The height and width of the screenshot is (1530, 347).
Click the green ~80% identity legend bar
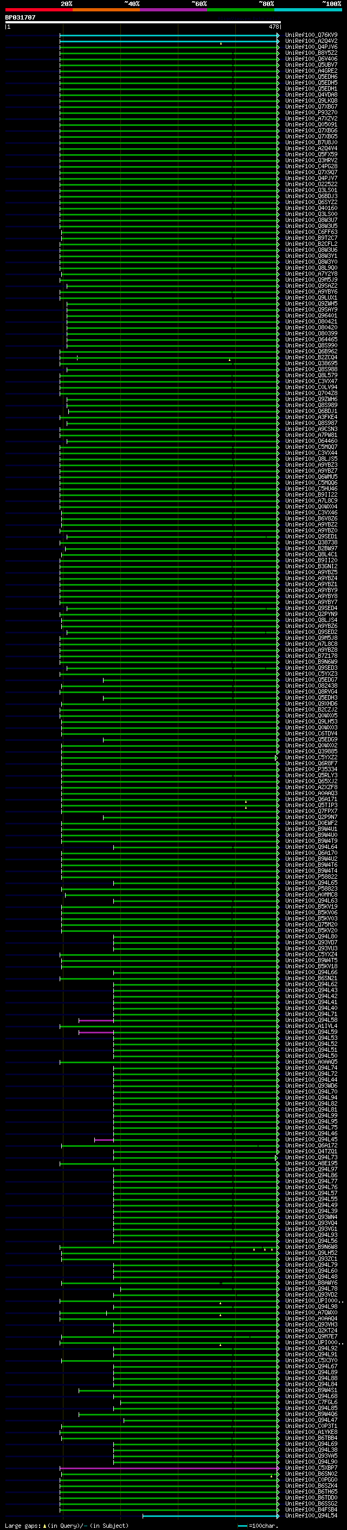[241, 10]
